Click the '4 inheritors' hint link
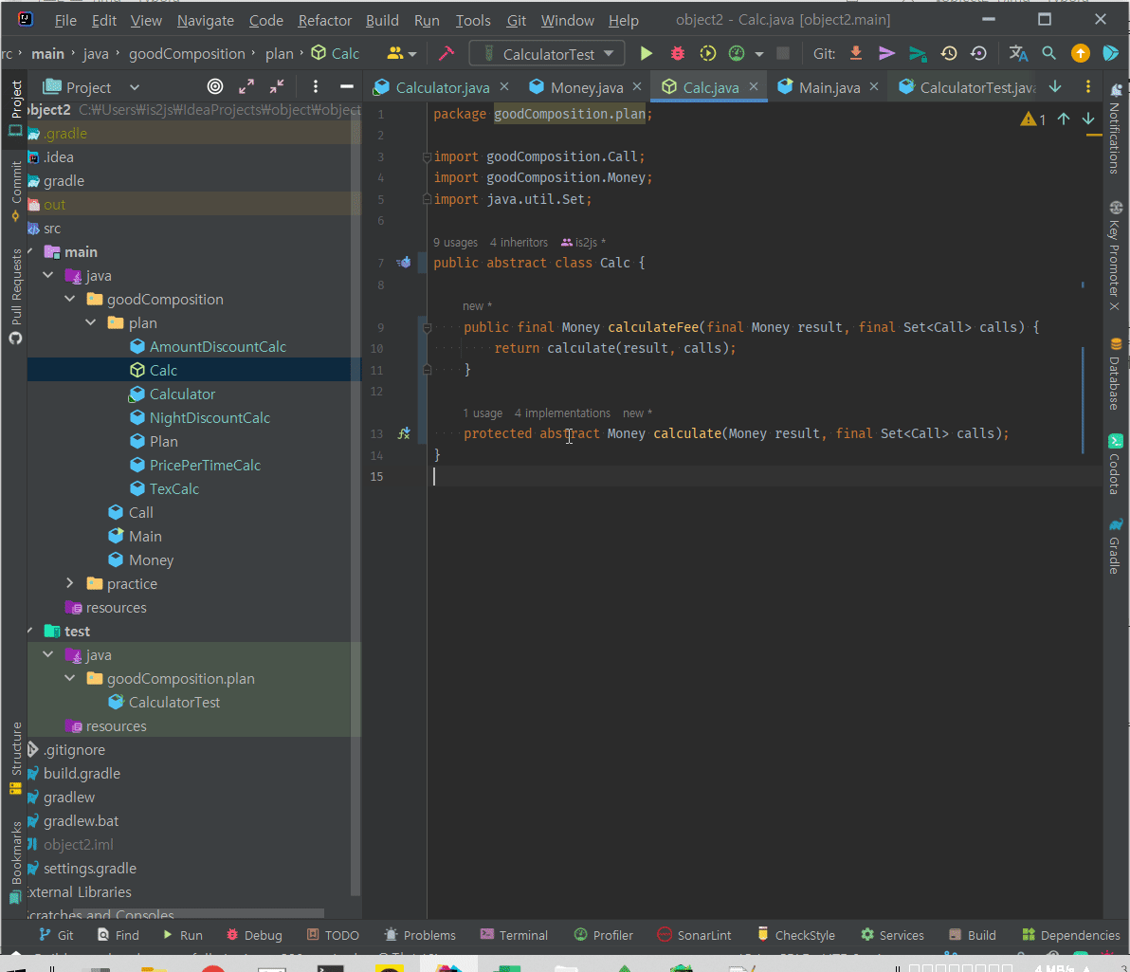 (519, 243)
